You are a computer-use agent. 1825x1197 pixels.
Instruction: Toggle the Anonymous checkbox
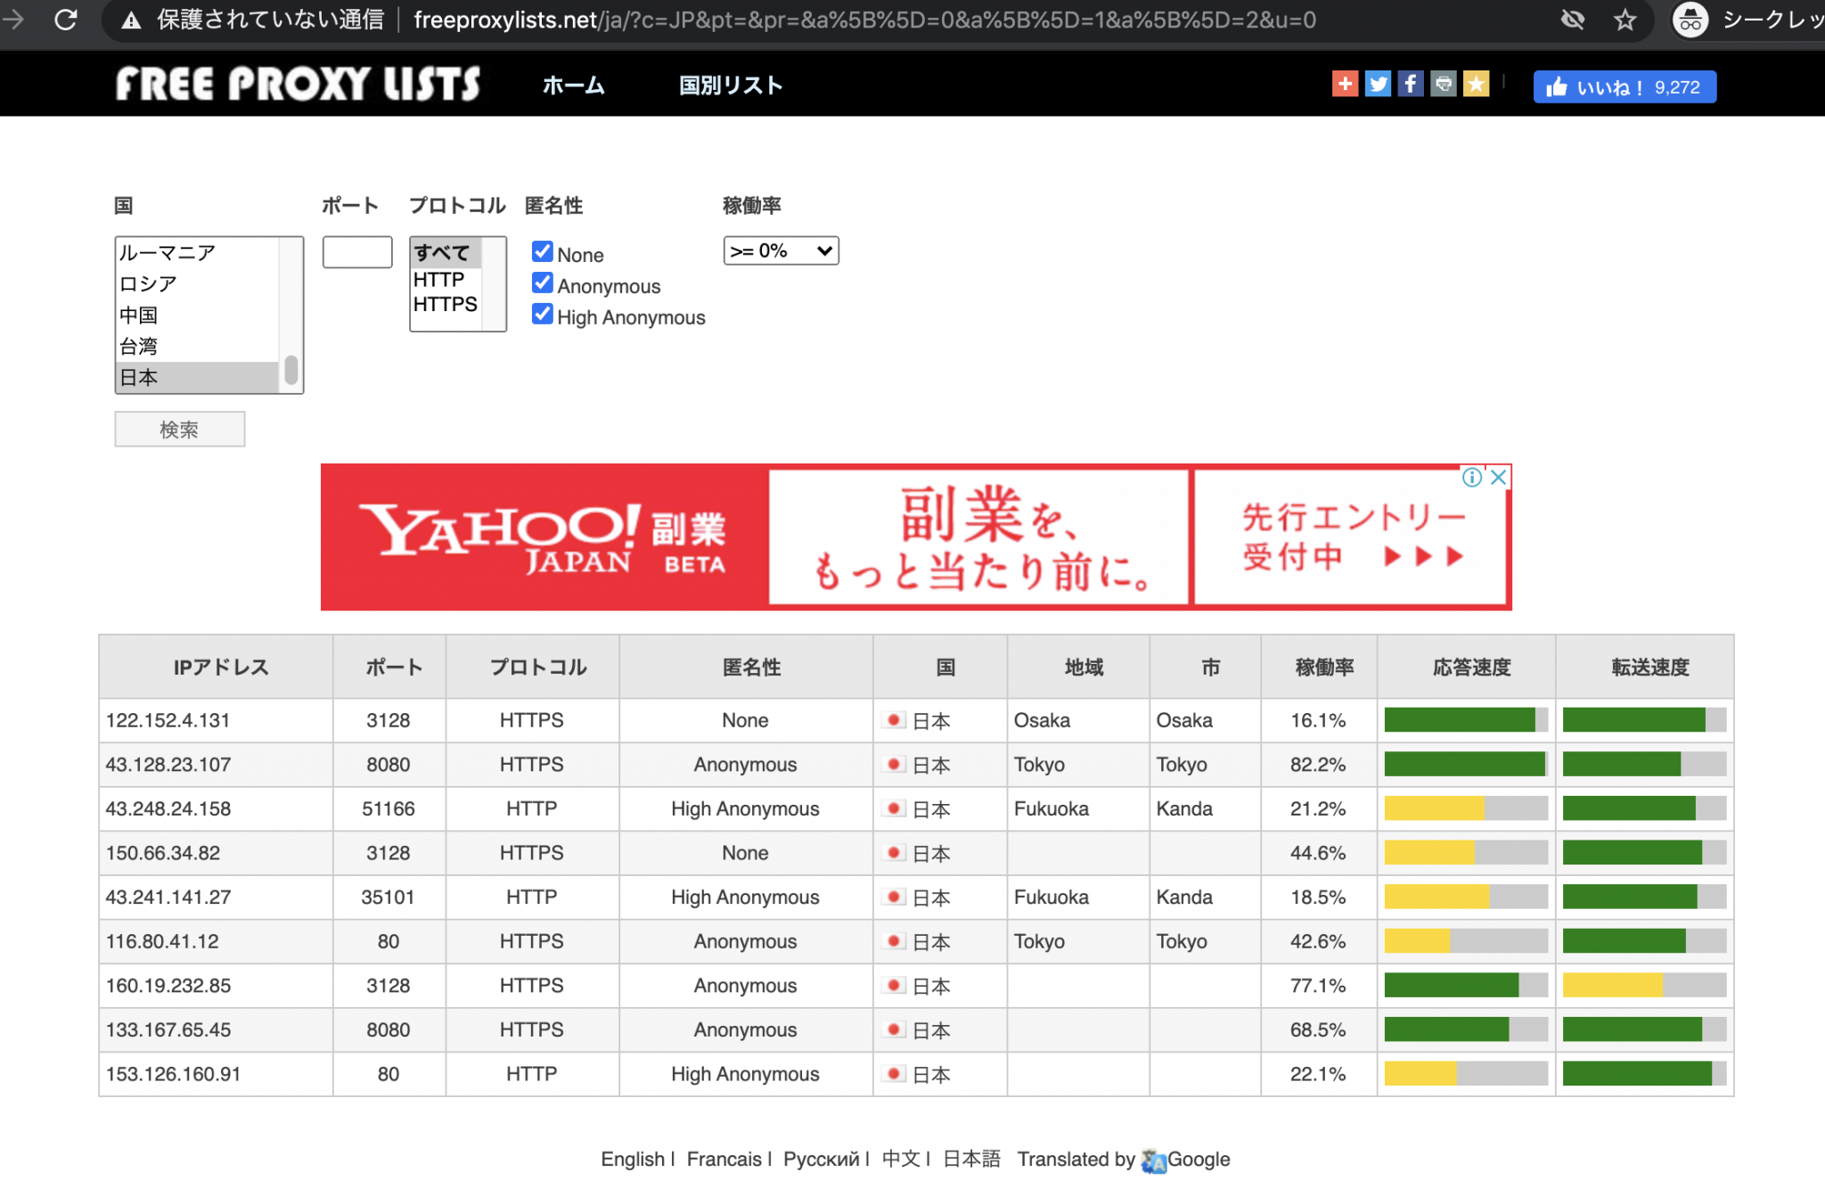coord(542,283)
